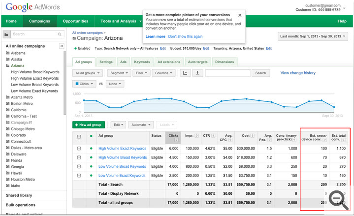Click the status dot column header

point(91,136)
